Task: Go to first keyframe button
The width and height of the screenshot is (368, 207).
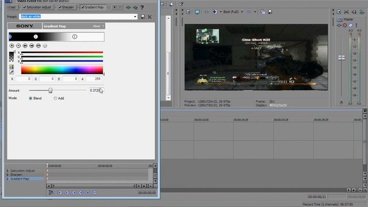Action: [60, 193]
